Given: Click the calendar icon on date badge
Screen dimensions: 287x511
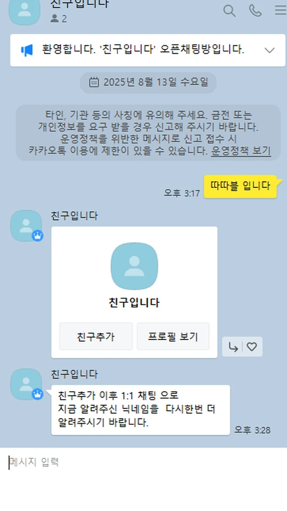Looking at the screenshot, I should pos(94,83).
